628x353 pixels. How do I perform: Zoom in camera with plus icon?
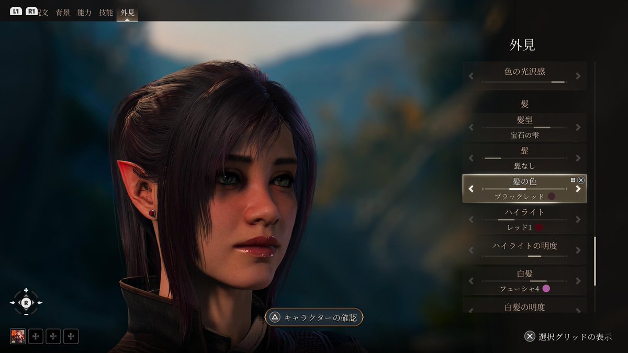point(26,290)
